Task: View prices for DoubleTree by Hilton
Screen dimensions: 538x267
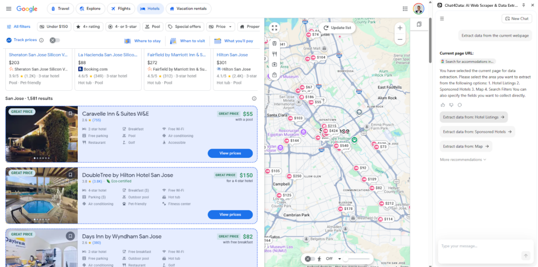Action: (x=230, y=215)
